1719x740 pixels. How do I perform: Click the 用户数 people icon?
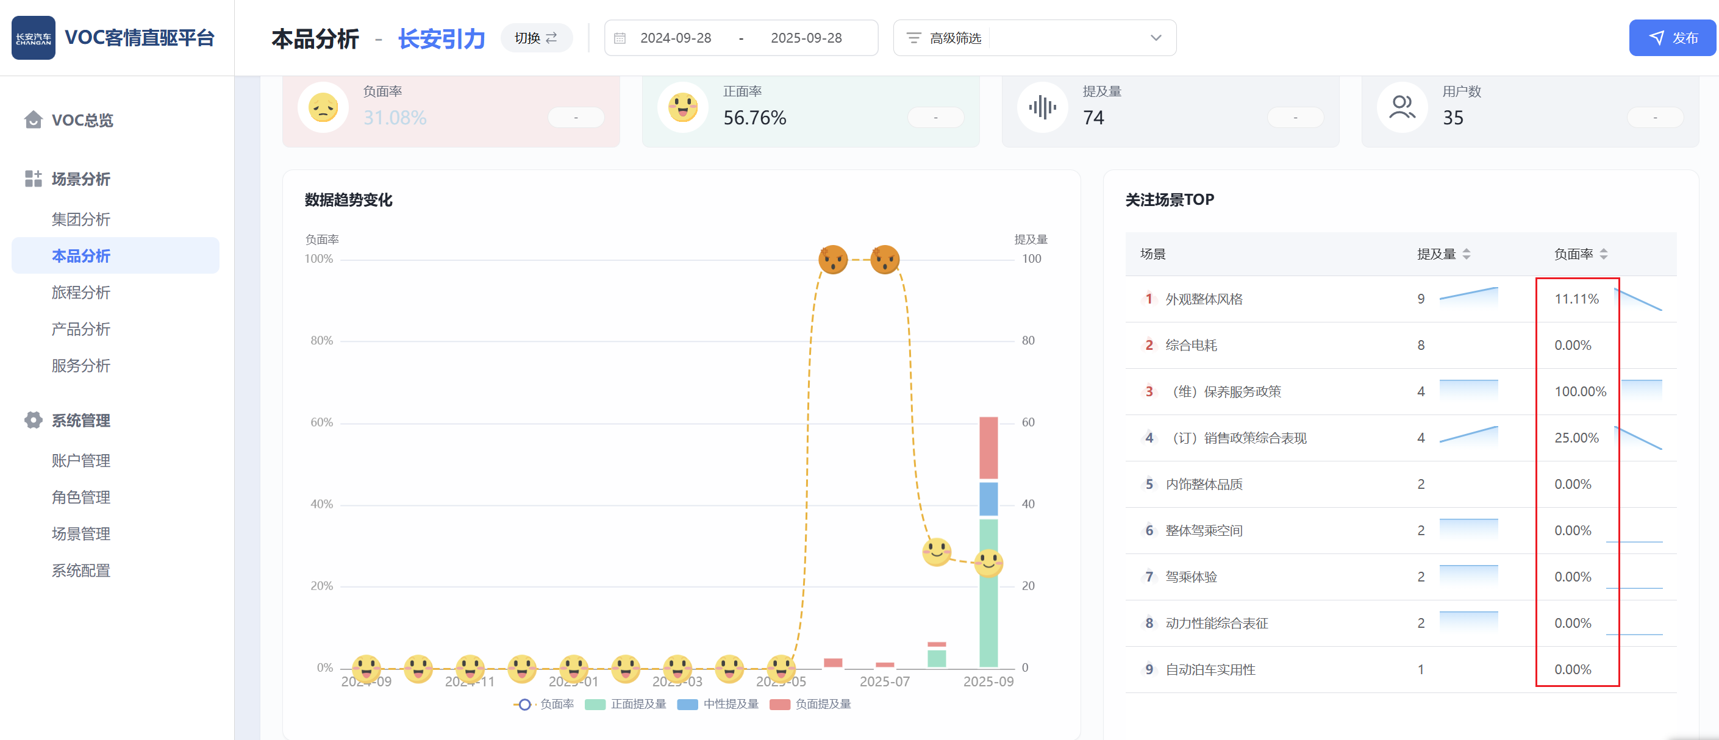[x=1401, y=107]
